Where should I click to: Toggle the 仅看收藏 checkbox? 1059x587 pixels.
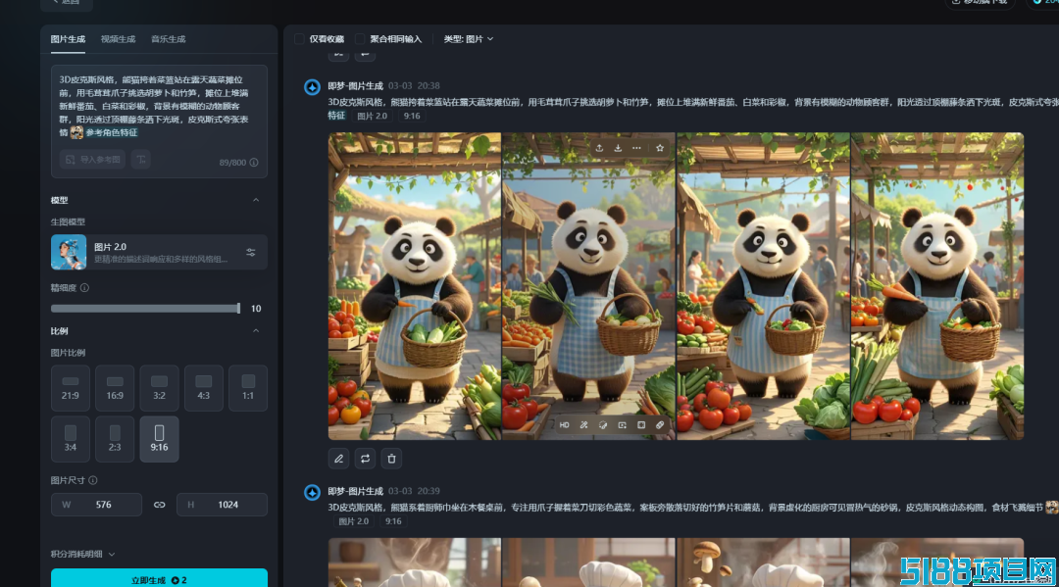(x=299, y=39)
